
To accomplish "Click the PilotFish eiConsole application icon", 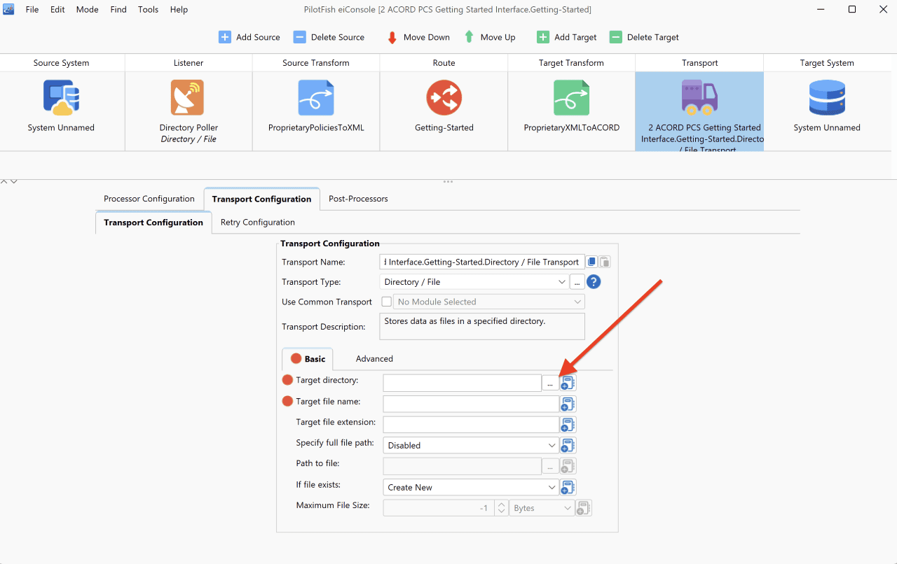I will 9,9.
